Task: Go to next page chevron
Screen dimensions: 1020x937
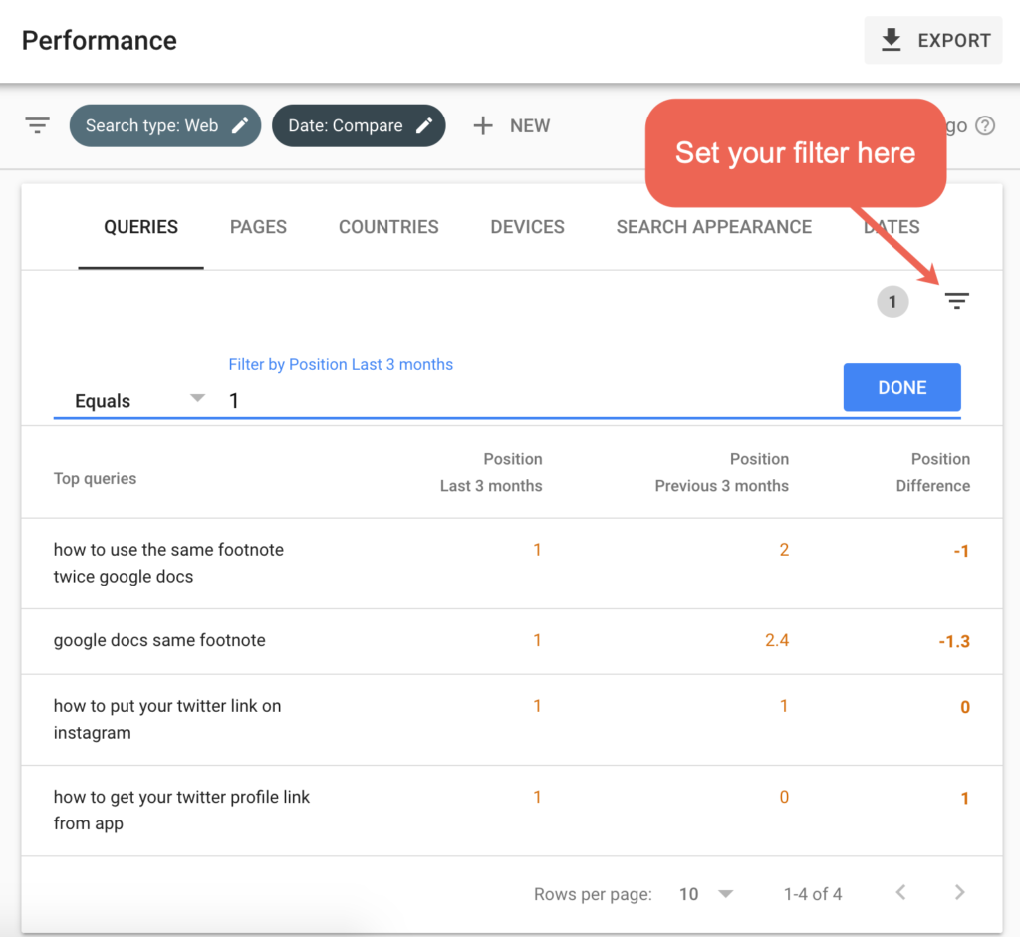Action: tap(959, 892)
